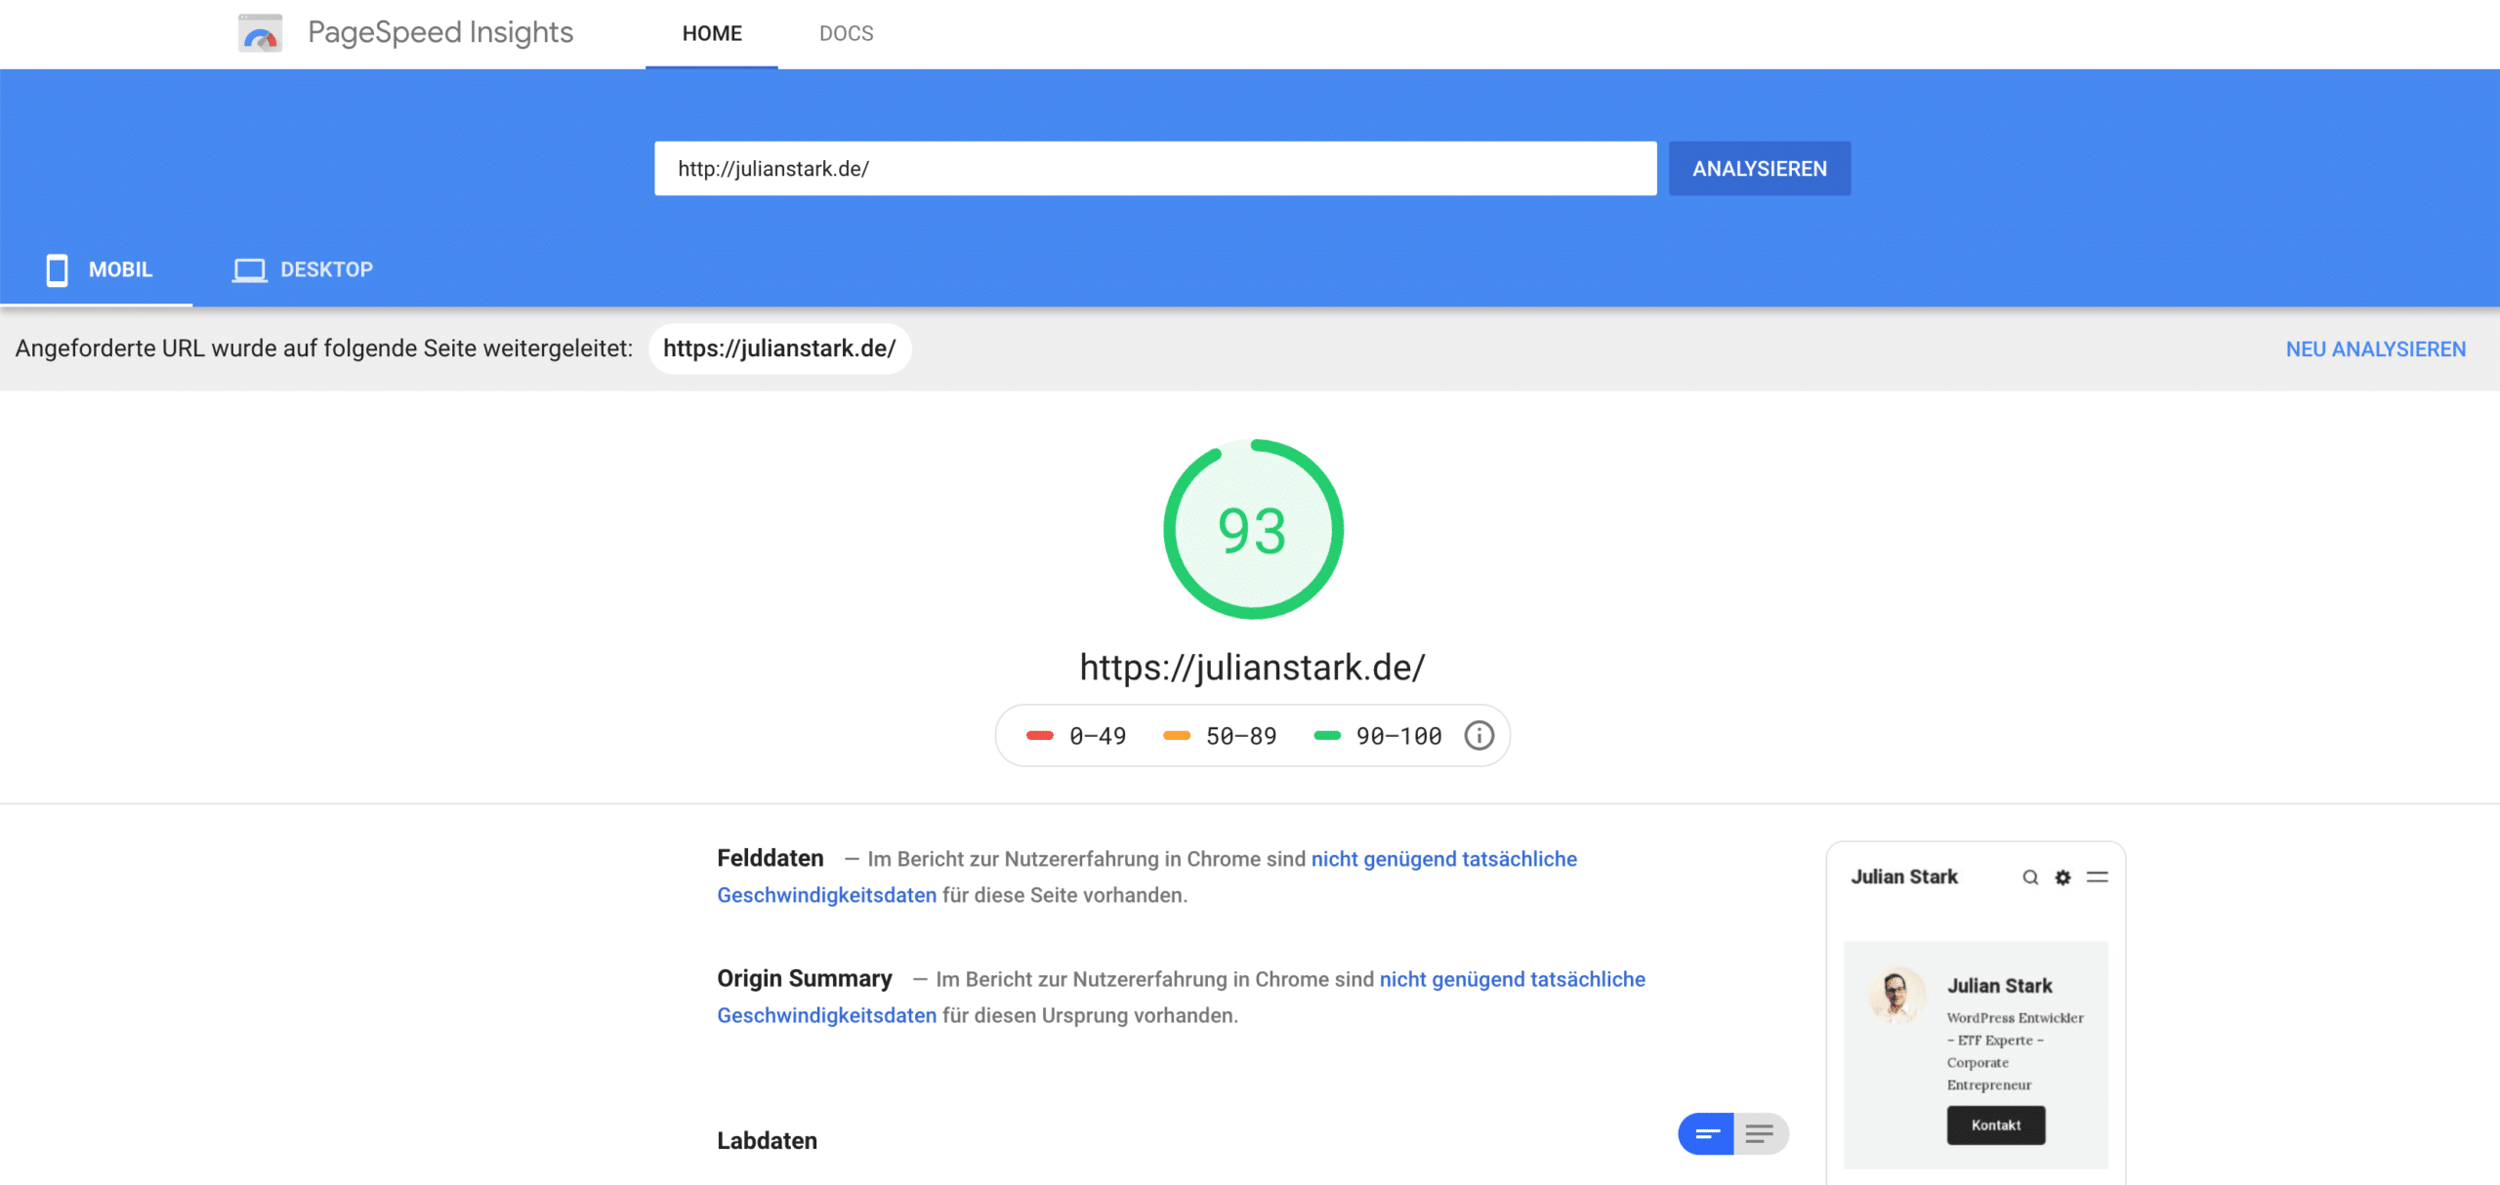Click the search icon in site preview
The image size is (2500, 1185).
[x=2030, y=877]
